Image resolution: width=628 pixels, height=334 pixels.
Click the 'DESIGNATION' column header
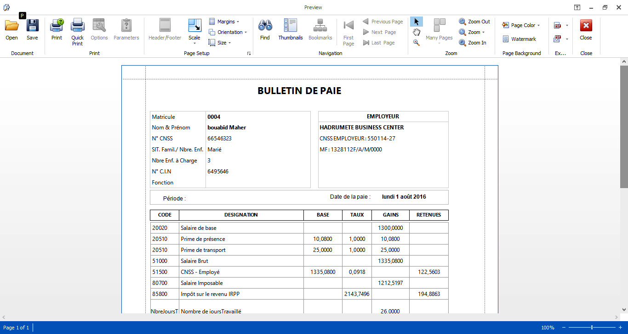[x=241, y=215]
